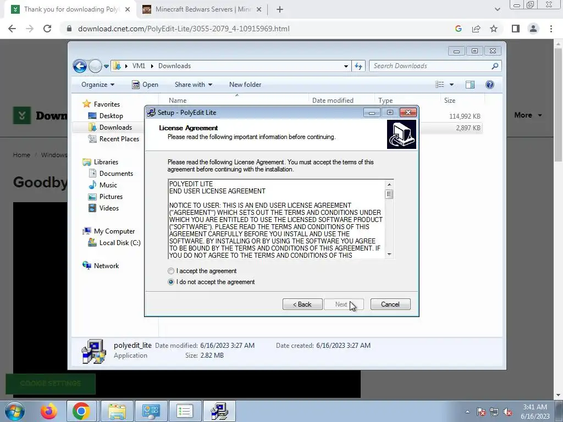Click Chrome's reload page button

47,29
